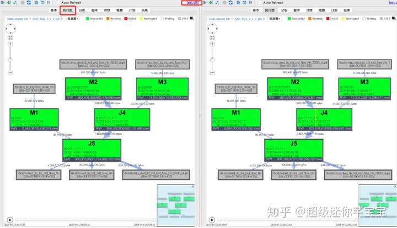
Task: Zoom in with plus button in right pane
Action: tap(212, 44)
